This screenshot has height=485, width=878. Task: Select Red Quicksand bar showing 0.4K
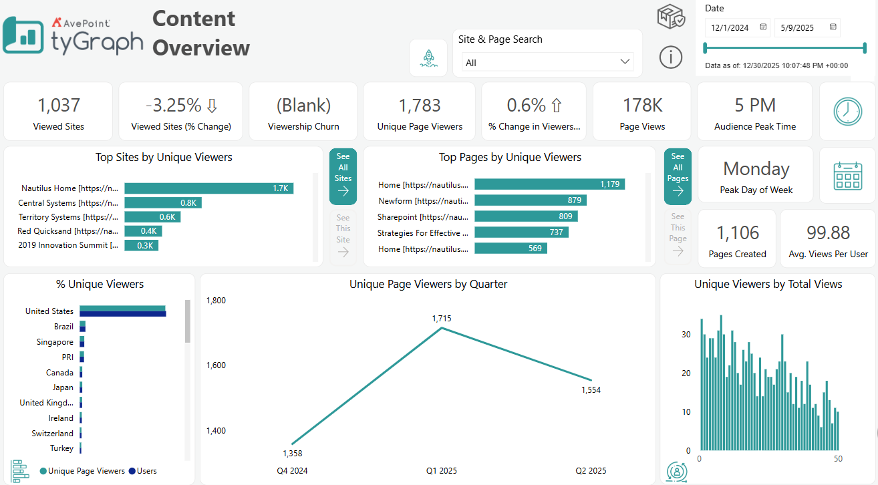click(143, 230)
